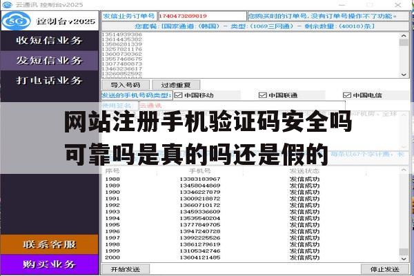Click 导入号码 button
Image resolution: width=414 pixels, height=276 pixels.
tap(126, 85)
